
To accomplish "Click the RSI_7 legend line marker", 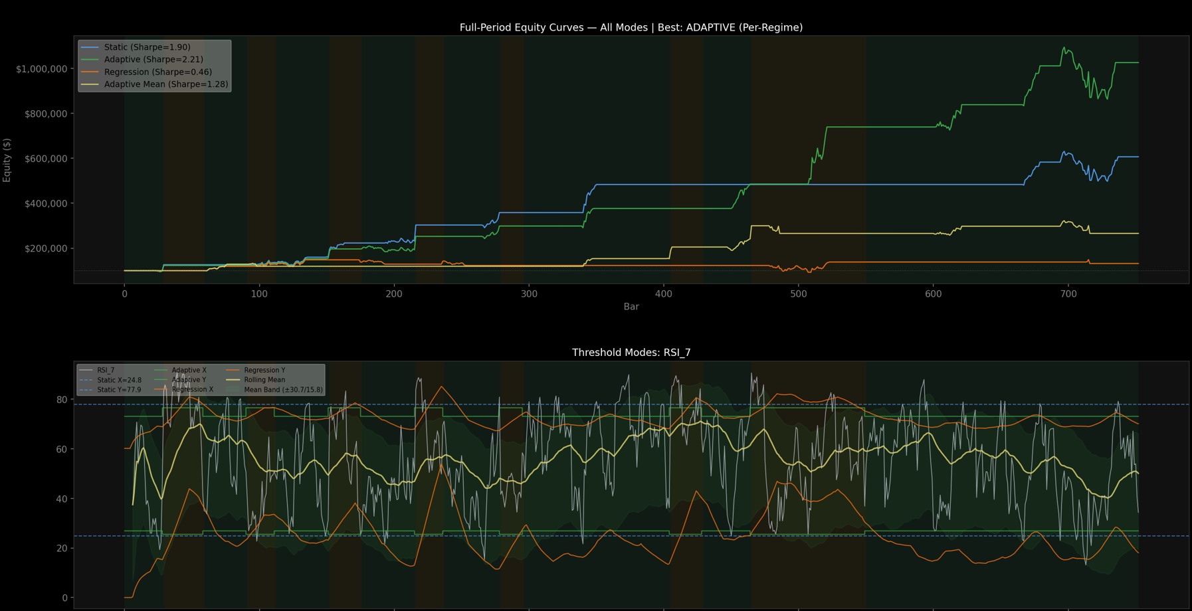I will tap(86, 370).
